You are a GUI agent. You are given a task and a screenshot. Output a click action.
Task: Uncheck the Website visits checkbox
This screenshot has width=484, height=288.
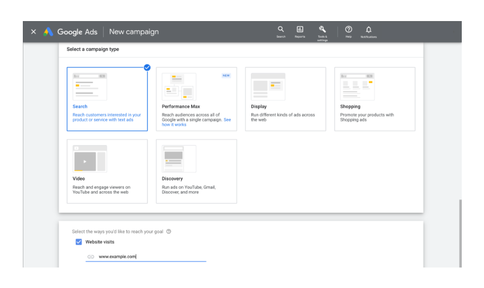tap(79, 242)
